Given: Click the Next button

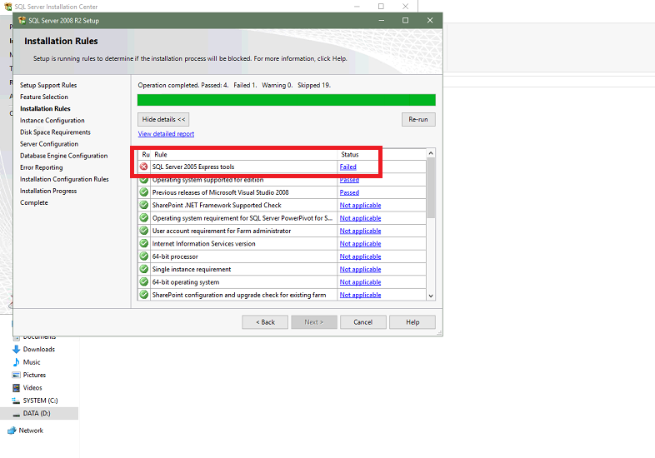Looking at the screenshot, I should [313, 322].
